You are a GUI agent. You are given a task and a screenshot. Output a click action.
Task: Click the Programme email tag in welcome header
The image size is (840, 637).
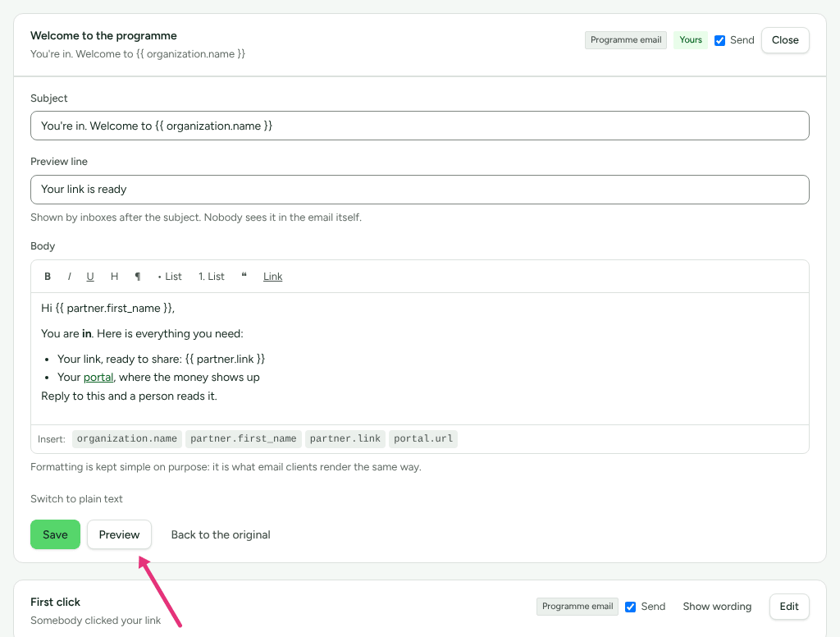pyautogui.click(x=626, y=40)
